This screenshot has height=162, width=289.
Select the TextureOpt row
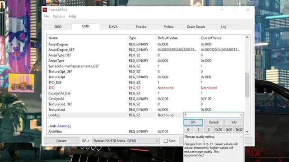point(145,77)
